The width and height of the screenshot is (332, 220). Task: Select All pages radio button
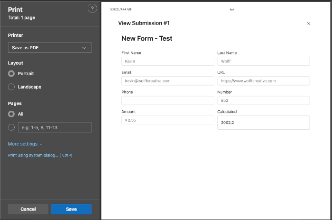[11, 114]
